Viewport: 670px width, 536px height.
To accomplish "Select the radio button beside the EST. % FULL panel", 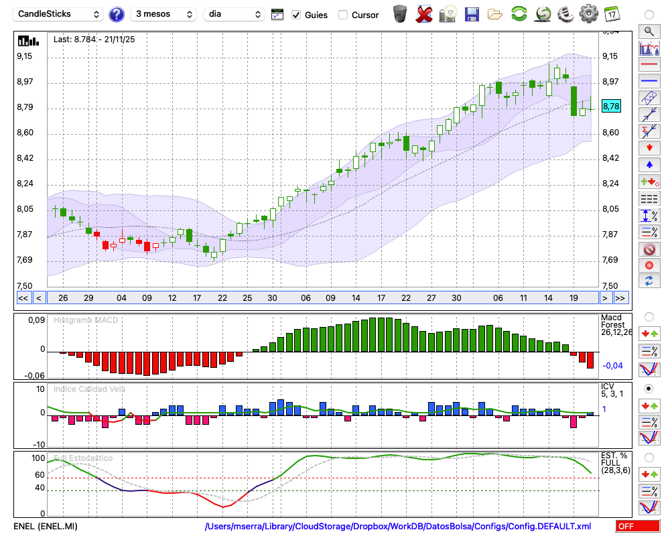I will point(649,458).
